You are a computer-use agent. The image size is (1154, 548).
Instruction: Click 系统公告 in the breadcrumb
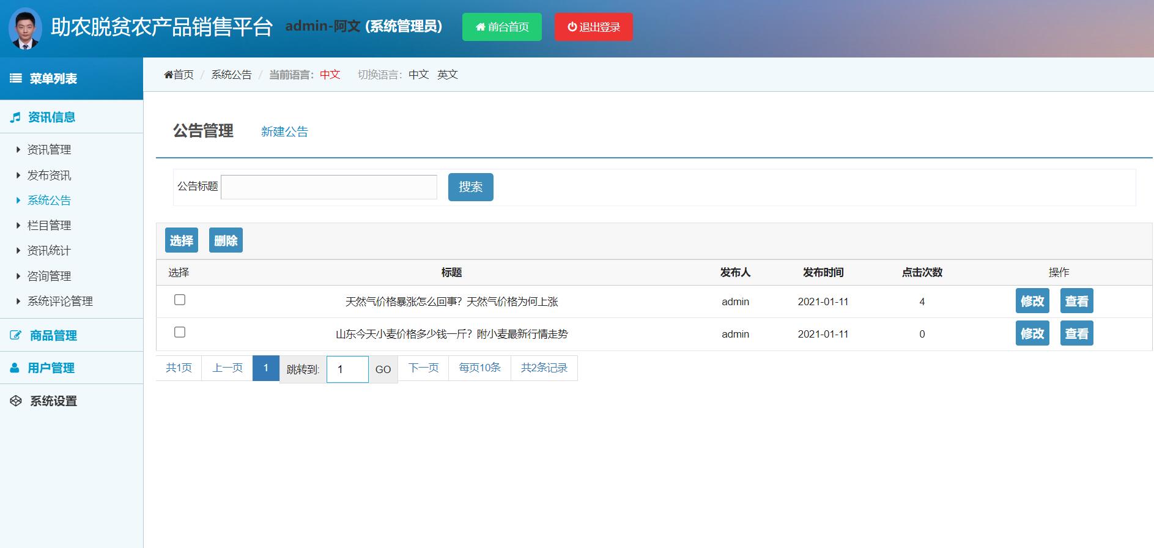point(231,75)
